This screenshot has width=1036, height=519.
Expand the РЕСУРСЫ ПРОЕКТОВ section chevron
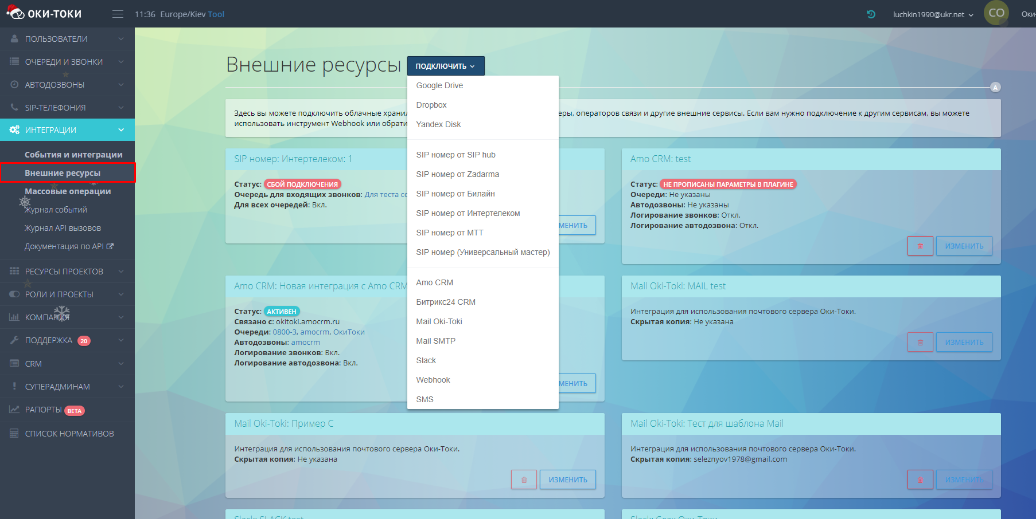click(121, 272)
